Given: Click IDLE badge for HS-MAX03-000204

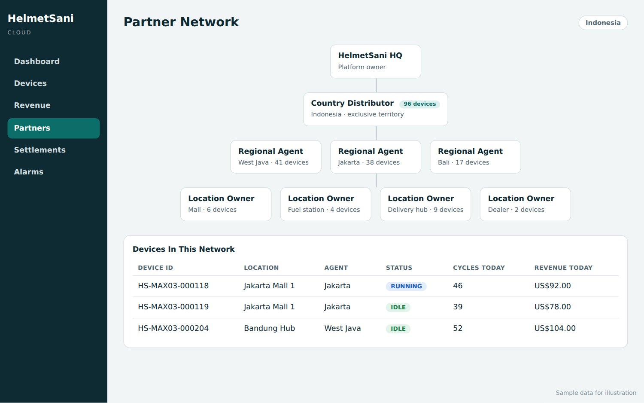Looking at the screenshot, I should 398,329.
